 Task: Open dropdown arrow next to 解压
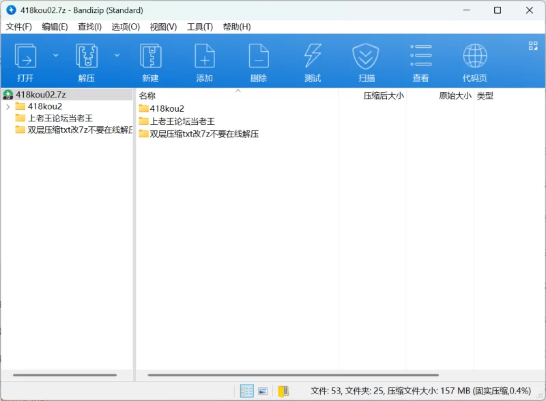click(x=117, y=55)
